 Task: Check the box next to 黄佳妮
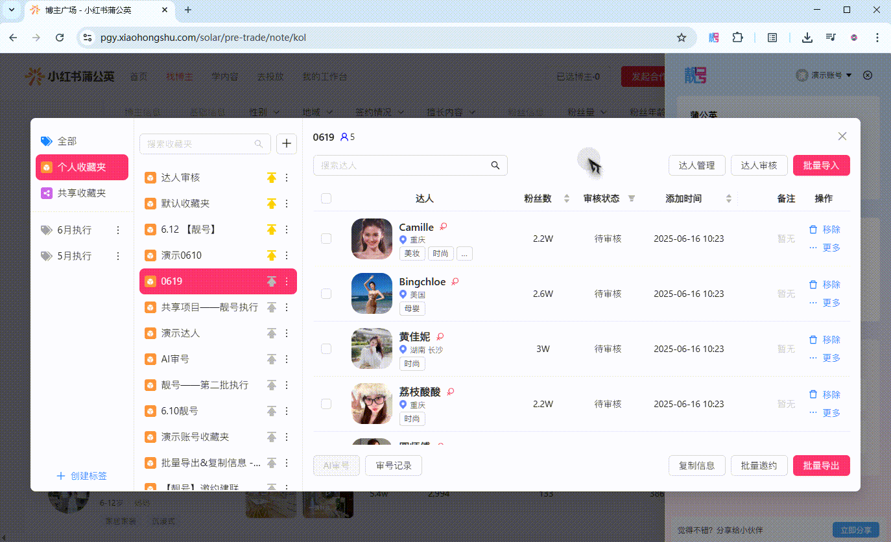click(326, 349)
